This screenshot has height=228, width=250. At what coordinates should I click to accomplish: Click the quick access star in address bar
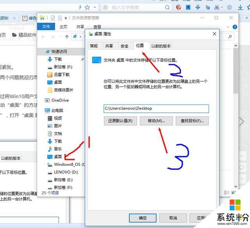pos(75,36)
